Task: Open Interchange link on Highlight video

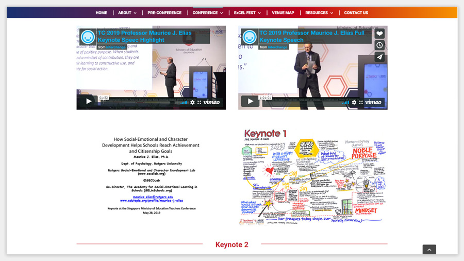Action: tap(115, 47)
